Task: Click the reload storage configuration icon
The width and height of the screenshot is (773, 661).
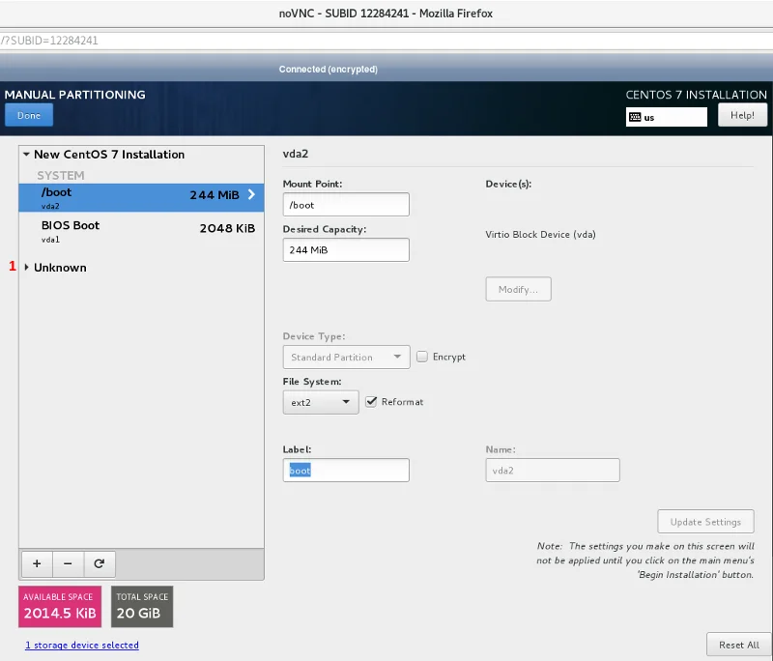Action: click(x=99, y=563)
